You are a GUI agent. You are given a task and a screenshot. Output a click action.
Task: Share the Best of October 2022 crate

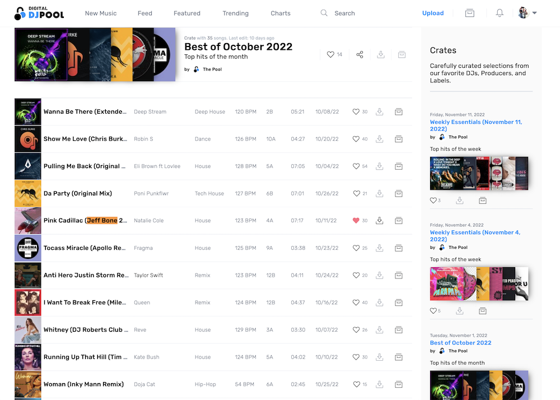pyautogui.click(x=360, y=54)
